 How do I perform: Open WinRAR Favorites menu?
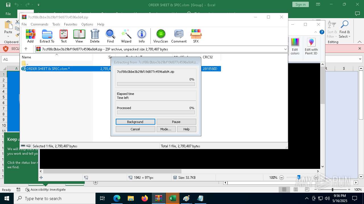click(x=71, y=24)
